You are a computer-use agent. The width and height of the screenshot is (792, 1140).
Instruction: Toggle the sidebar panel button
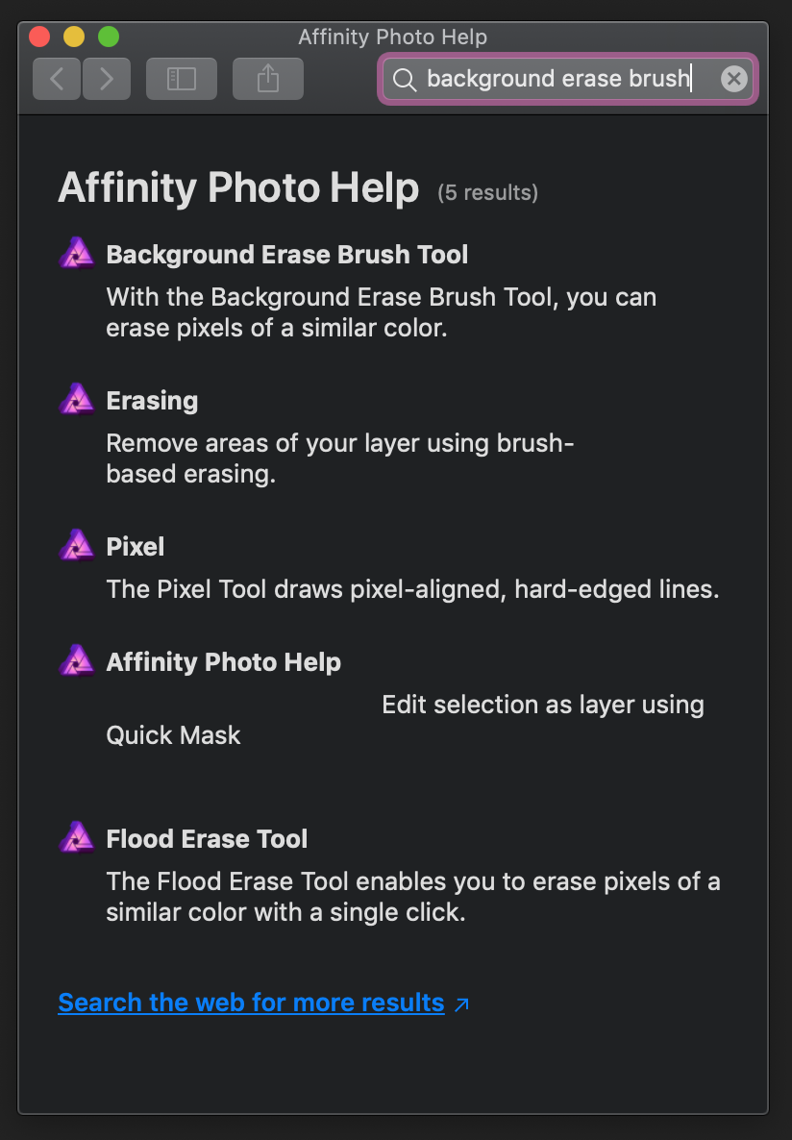(x=181, y=79)
